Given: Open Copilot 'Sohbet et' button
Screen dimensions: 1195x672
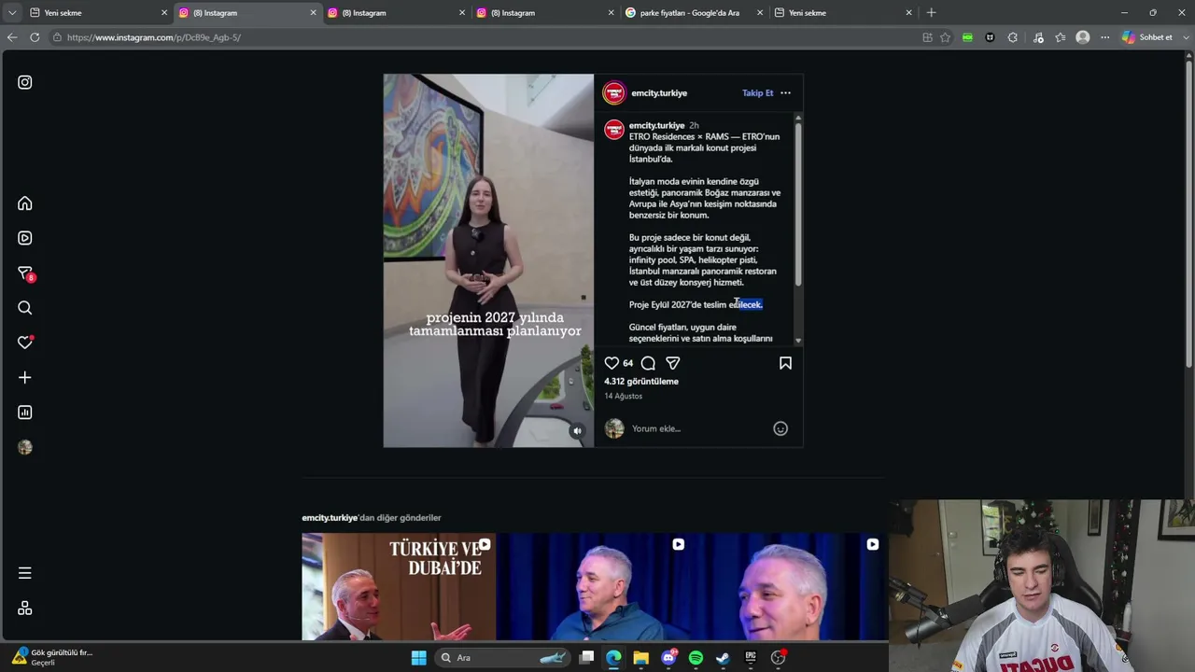Looking at the screenshot, I should click(1147, 37).
